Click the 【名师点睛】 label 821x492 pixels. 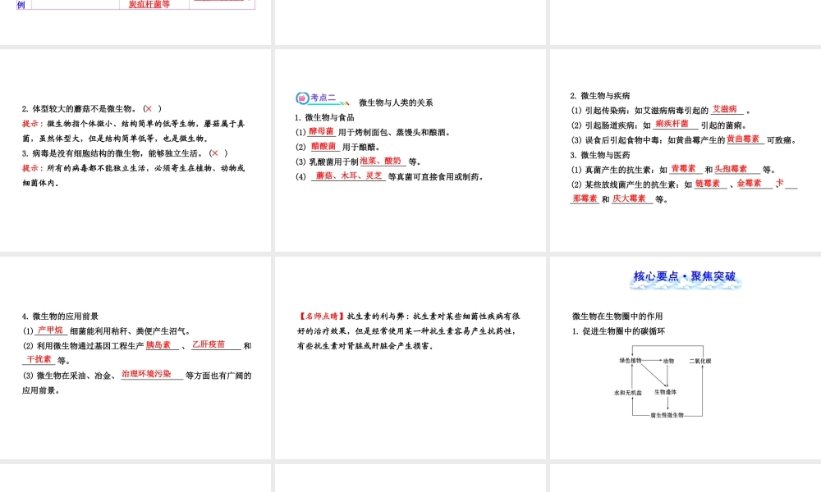(x=322, y=316)
